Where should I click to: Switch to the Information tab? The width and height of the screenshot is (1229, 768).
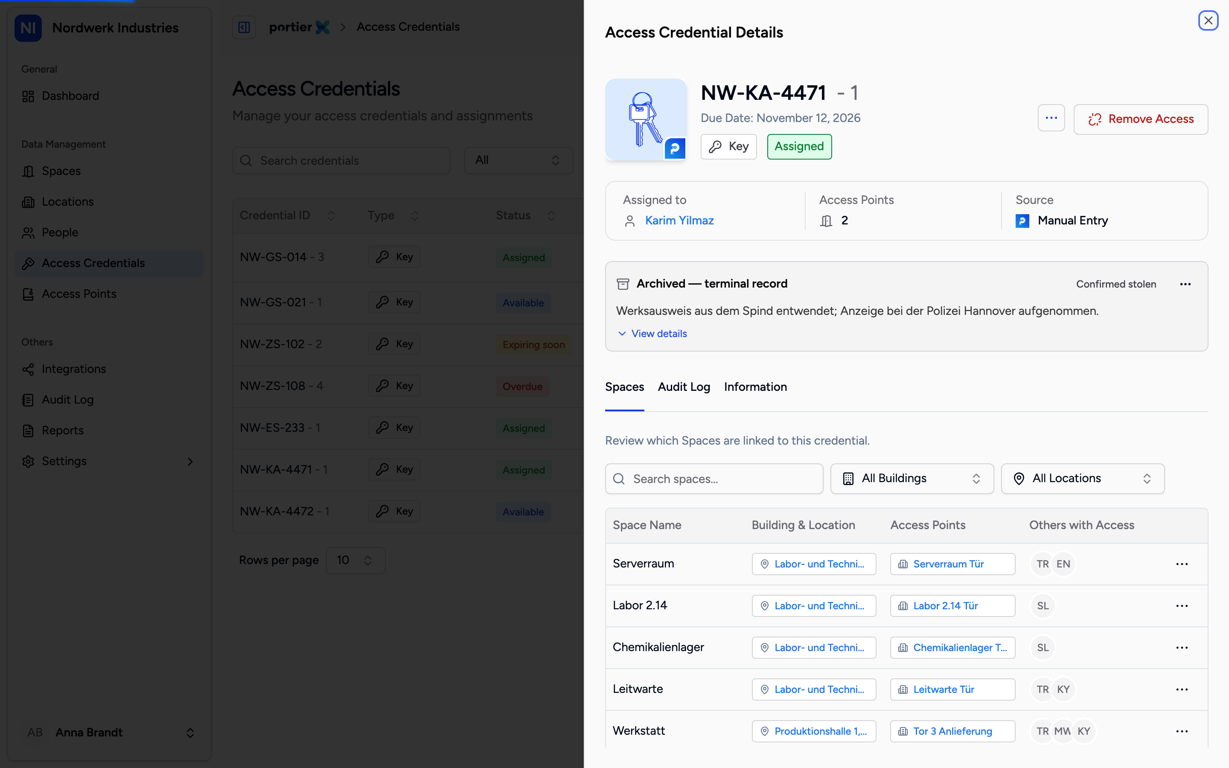[x=755, y=387]
